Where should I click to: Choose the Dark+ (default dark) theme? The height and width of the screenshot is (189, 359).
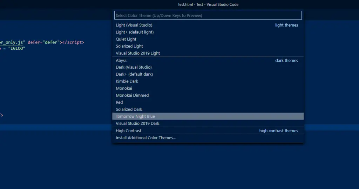(208, 74)
